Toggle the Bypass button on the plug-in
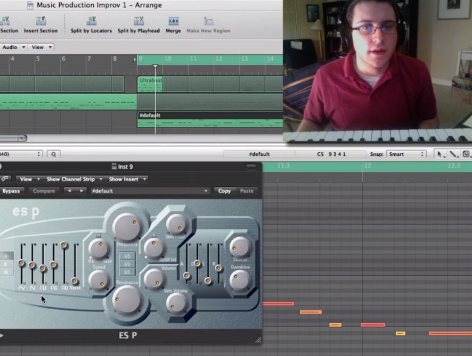 tap(11, 191)
